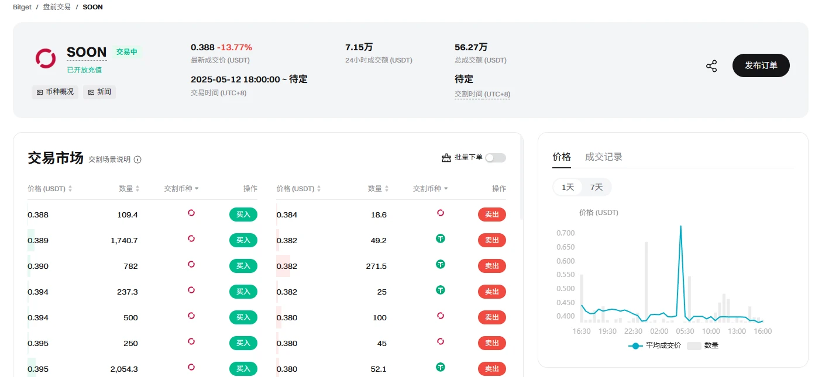Select the 7天 time range tab
The width and height of the screenshot is (815, 377).
(x=596, y=187)
